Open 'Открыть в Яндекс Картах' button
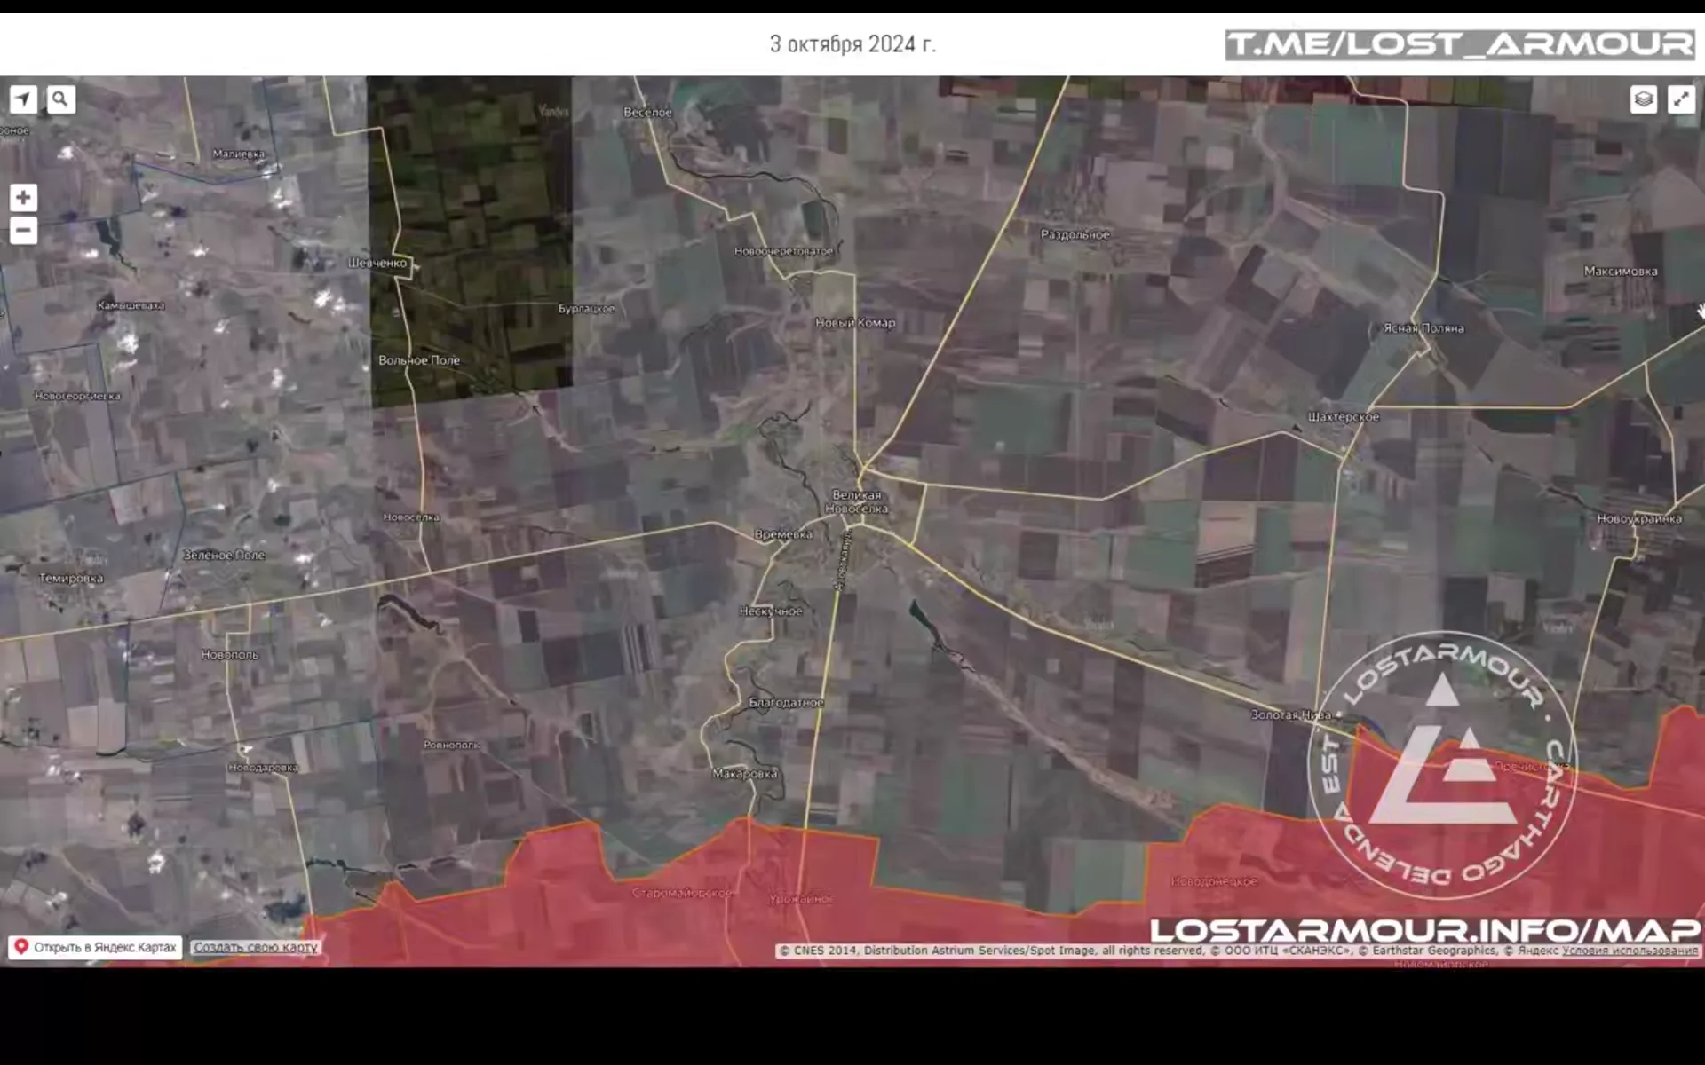Screen dimensions: 1705x1065 [105, 947]
